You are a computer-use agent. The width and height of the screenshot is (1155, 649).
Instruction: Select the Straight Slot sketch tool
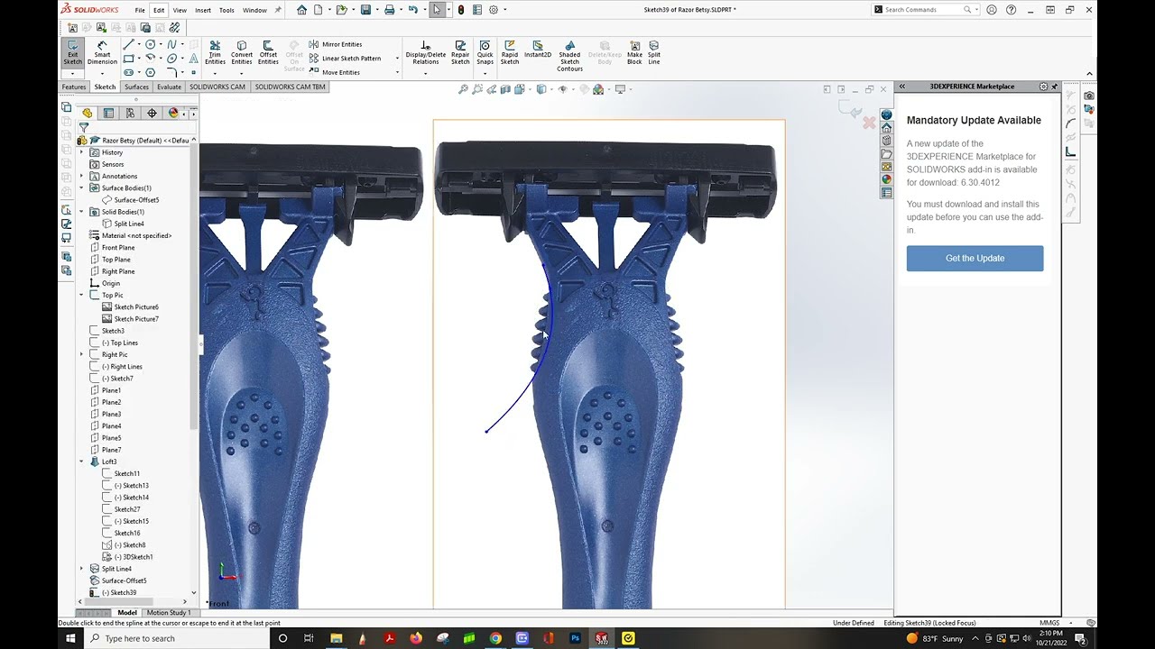click(x=129, y=72)
